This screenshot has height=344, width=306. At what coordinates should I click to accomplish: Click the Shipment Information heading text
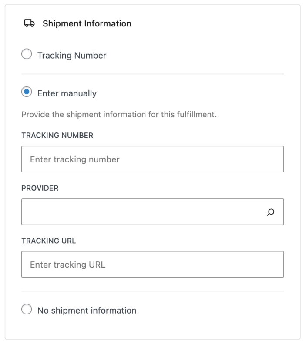[x=87, y=23]
